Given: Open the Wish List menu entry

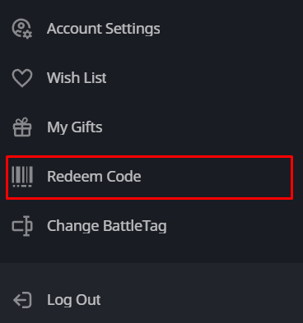Looking at the screenshot, I should click(x=151, y=78).
